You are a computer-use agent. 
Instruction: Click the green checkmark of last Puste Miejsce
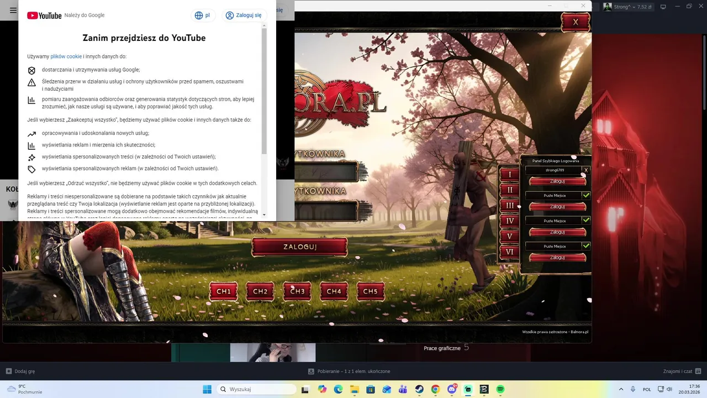pos(586,246)
